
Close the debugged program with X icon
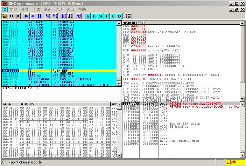tap(18, 16)
